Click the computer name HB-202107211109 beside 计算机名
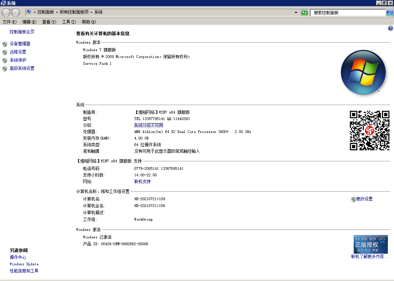Screen dimensions: 394x281 (x=149, y=199)
